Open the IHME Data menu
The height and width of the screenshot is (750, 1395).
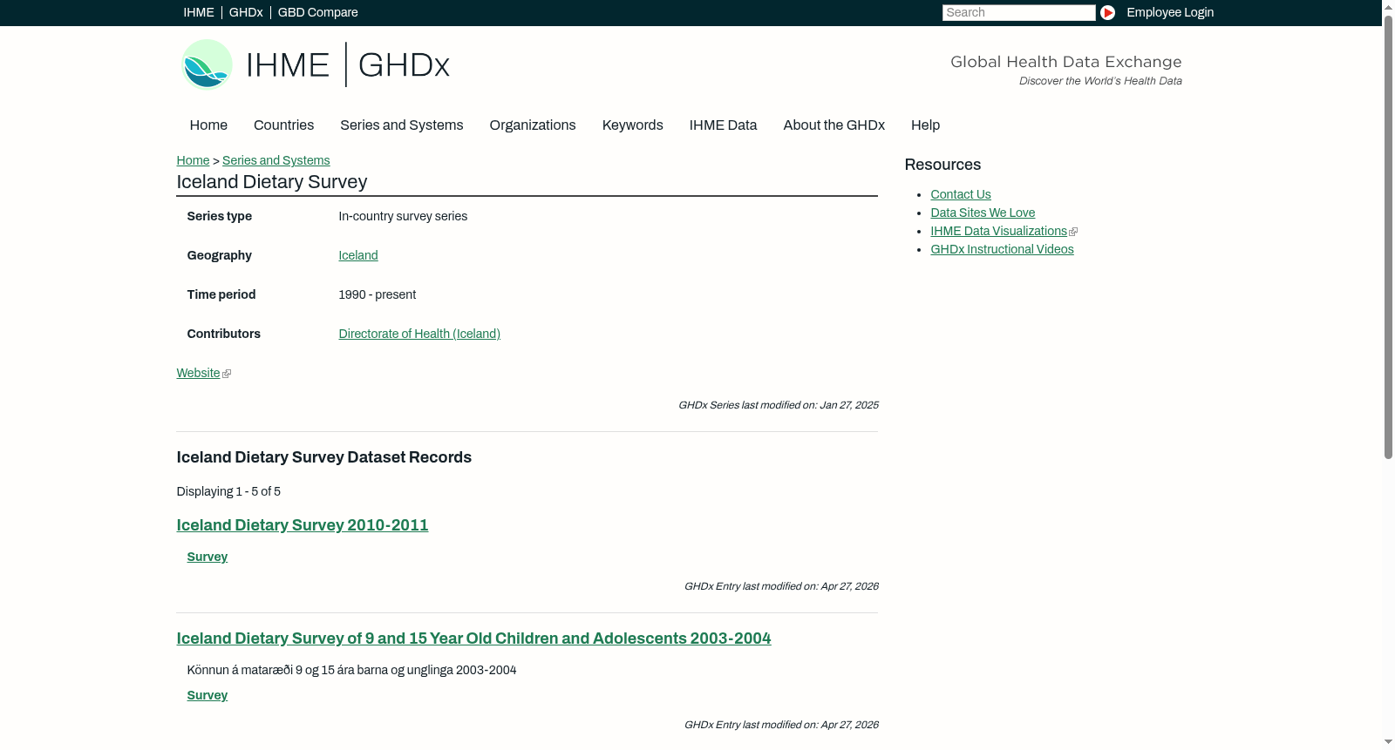(x=723, y=125)
